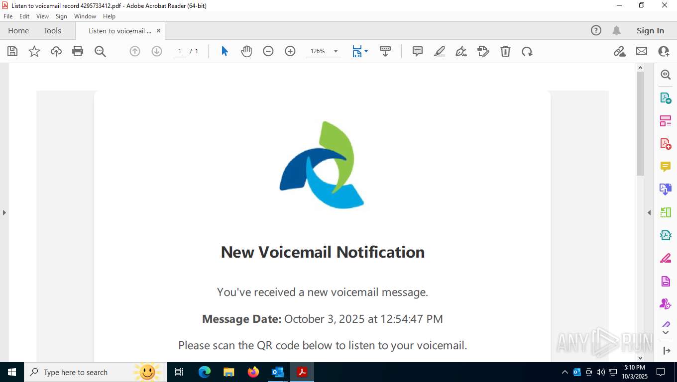Open search tool in right pane

click(666, 75)
